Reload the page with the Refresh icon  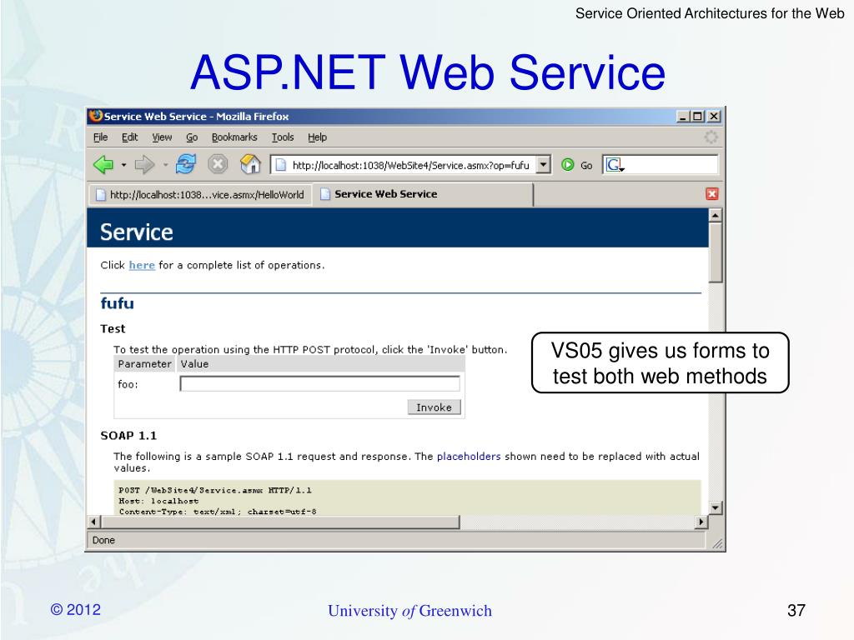(x=186, y=164)
